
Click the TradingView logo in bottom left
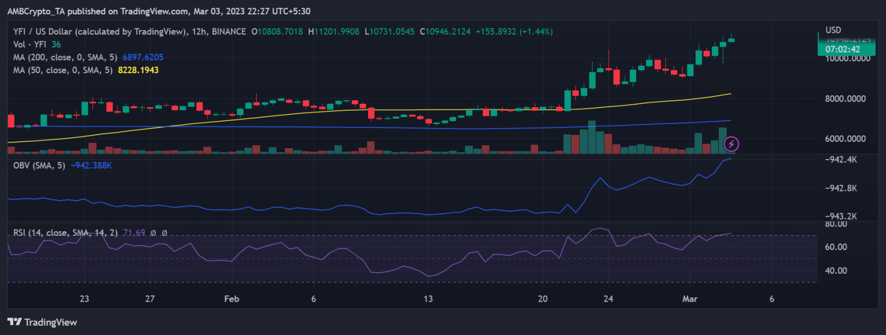tap(42, 322)
